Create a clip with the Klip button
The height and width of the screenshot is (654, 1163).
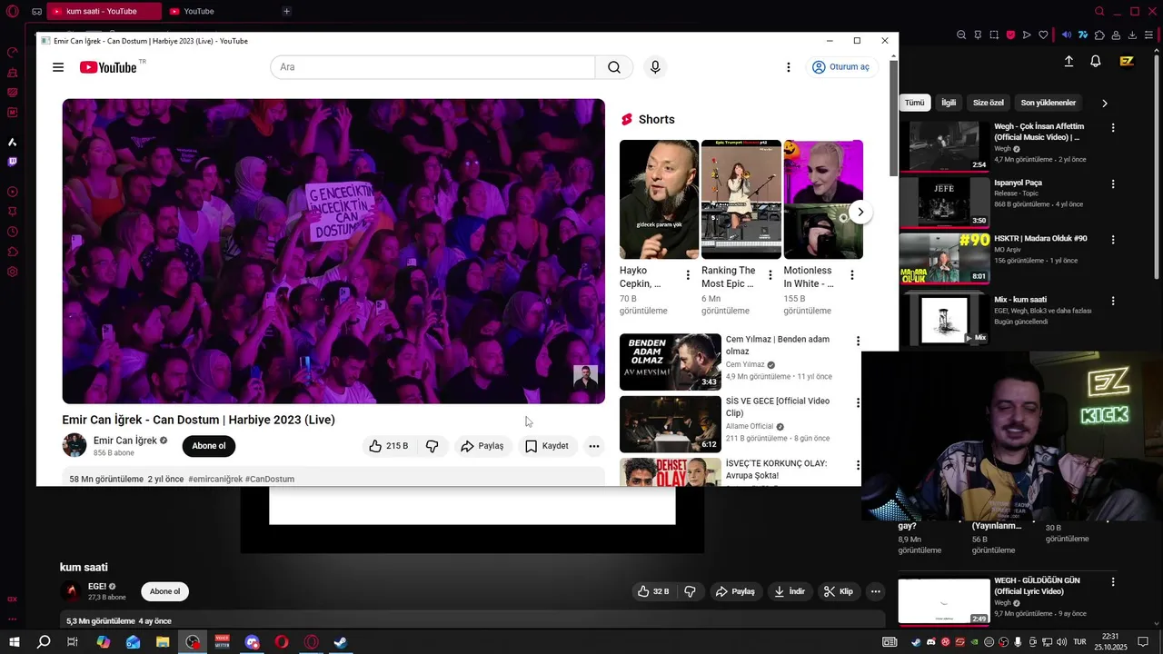838,591
